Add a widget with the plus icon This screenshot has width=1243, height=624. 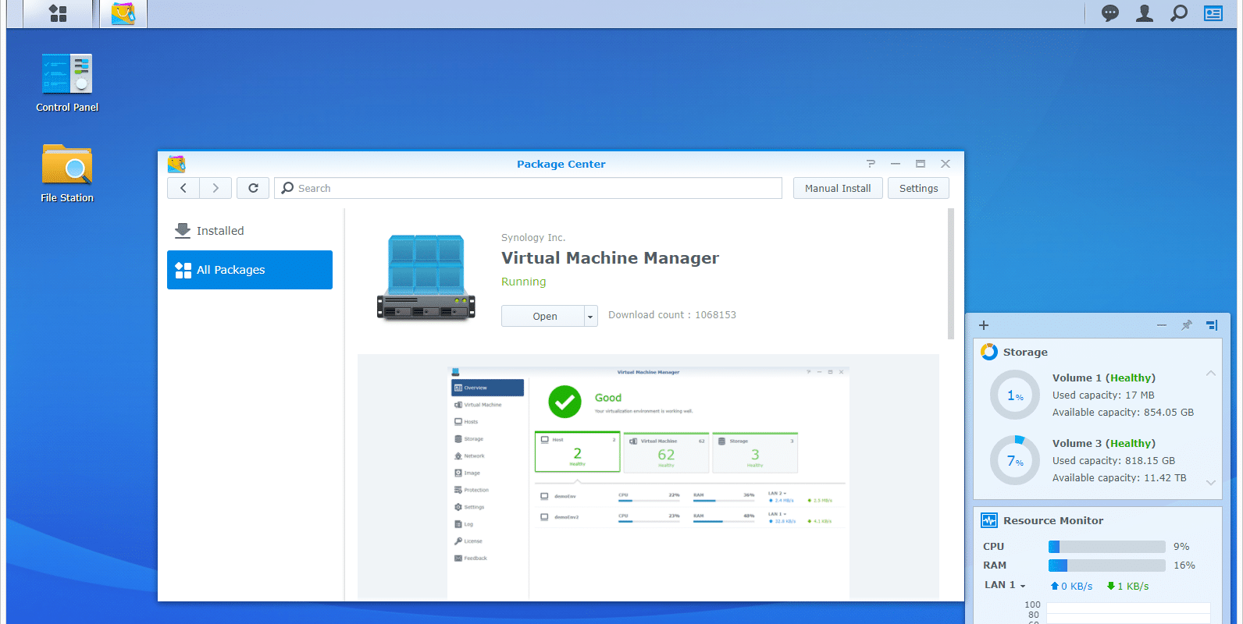[x=984, y=325]
